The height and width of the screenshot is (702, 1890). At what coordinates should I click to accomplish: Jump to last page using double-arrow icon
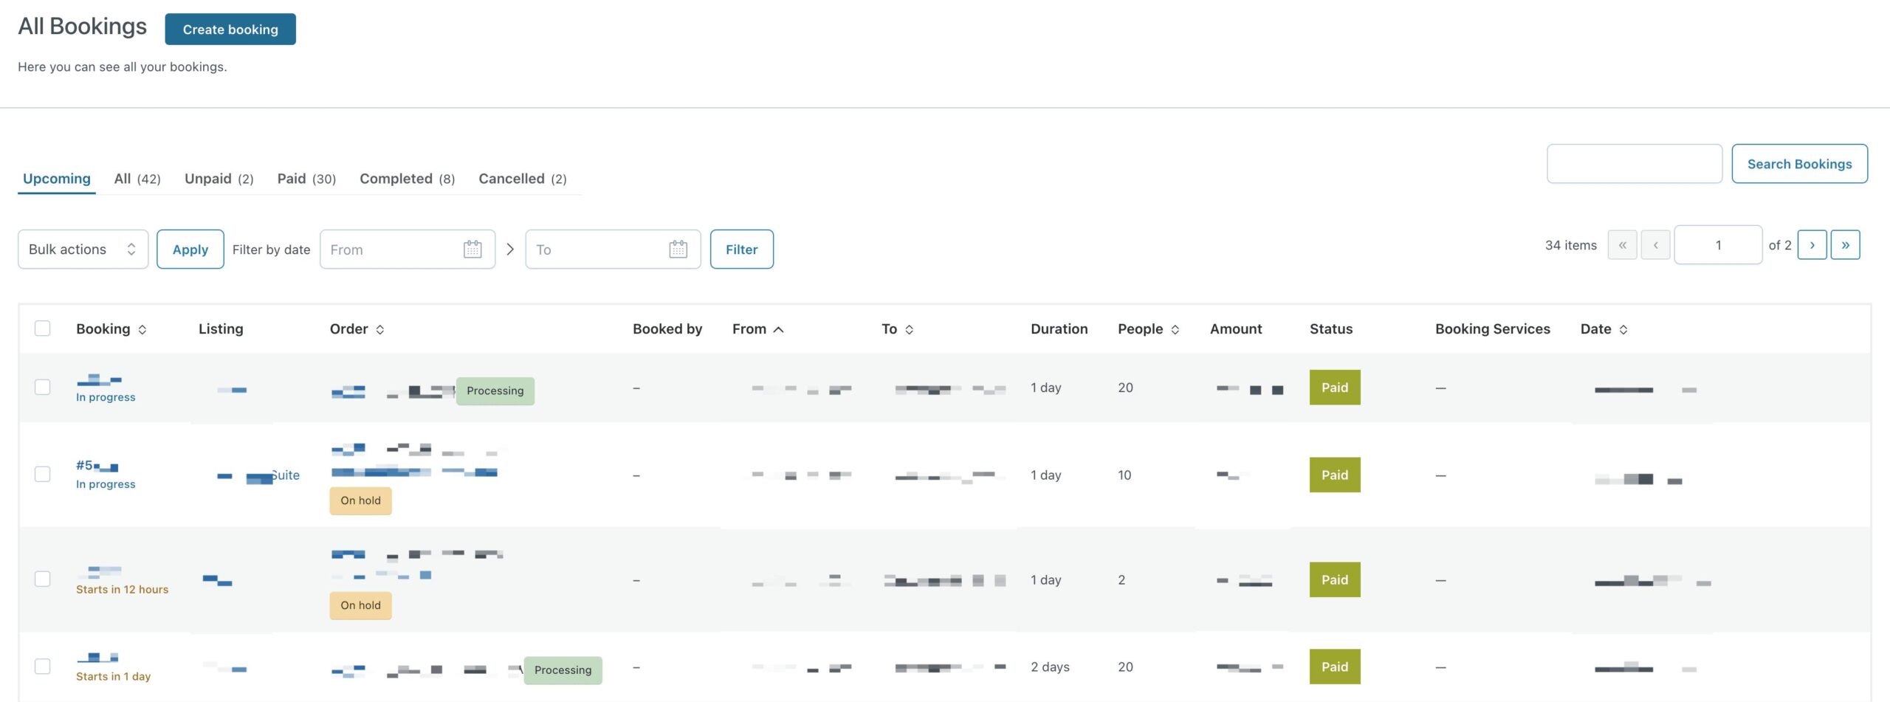[x=1846, y=244]
